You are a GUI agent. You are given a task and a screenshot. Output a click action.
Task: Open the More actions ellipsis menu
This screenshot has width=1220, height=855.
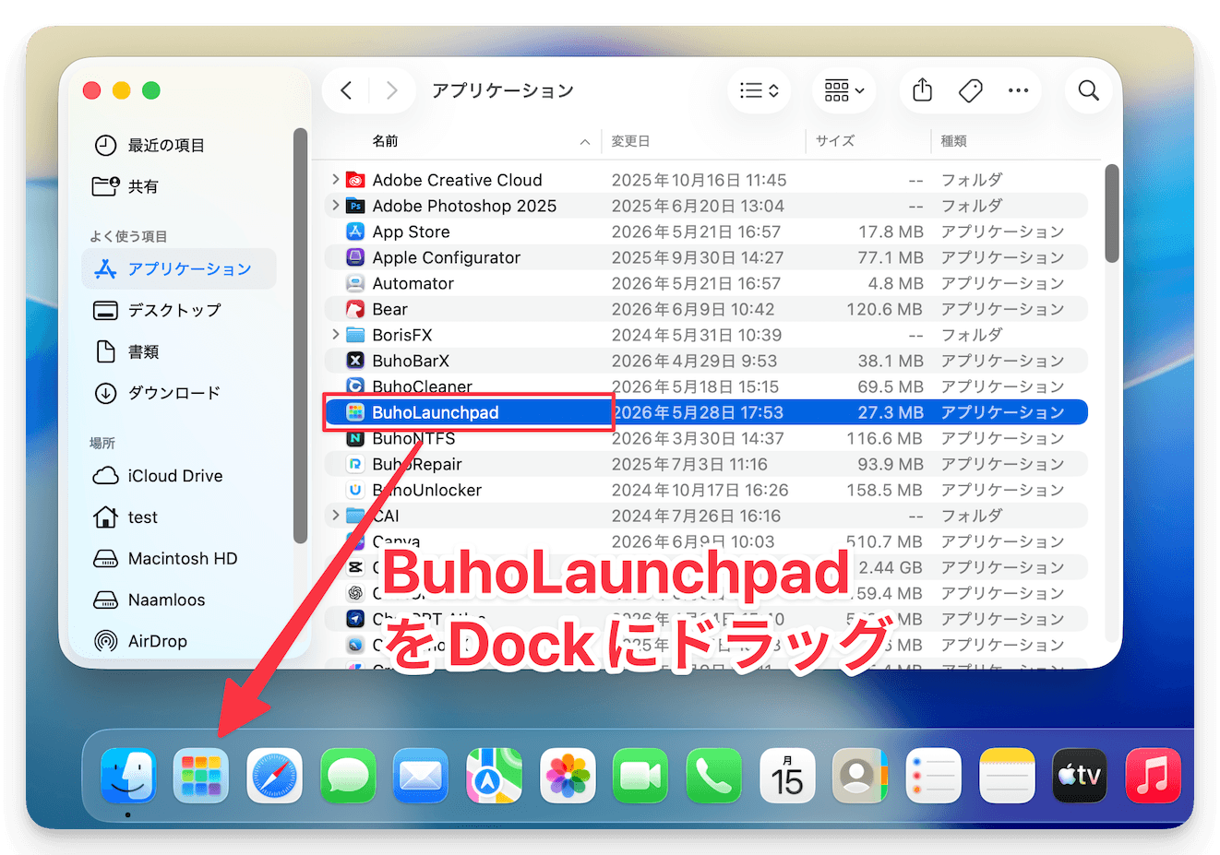tap(1018, 90)
